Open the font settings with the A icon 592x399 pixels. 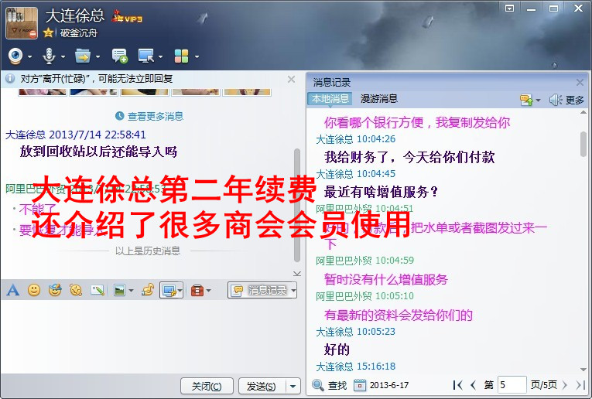coord(13,290)
